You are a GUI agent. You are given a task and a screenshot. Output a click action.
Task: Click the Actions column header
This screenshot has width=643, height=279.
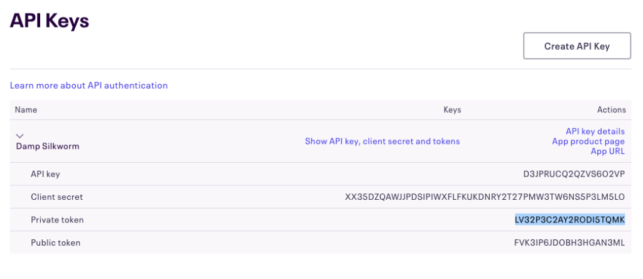pyautogui.click(x=612, y=109)
